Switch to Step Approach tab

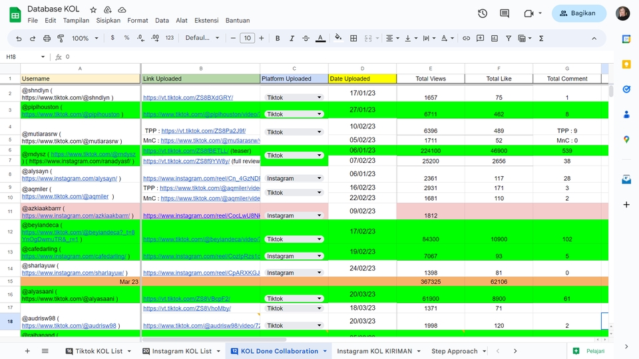(x=455, y=351)
